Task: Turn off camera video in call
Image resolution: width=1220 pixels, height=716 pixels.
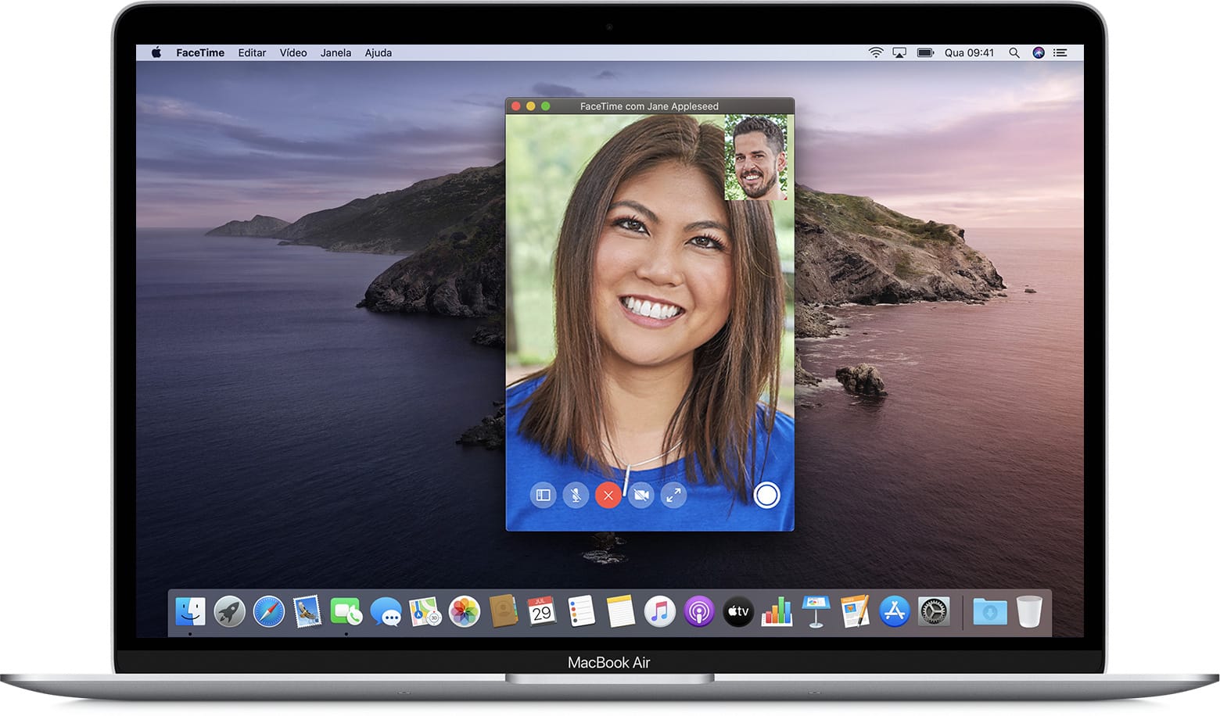Action: pos(641,495)
